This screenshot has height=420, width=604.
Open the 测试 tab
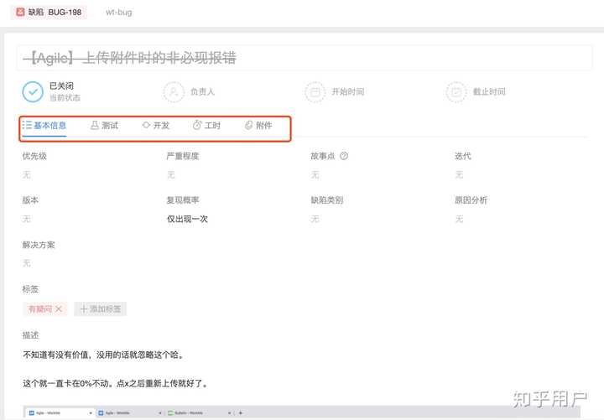(x=104, y=126)
